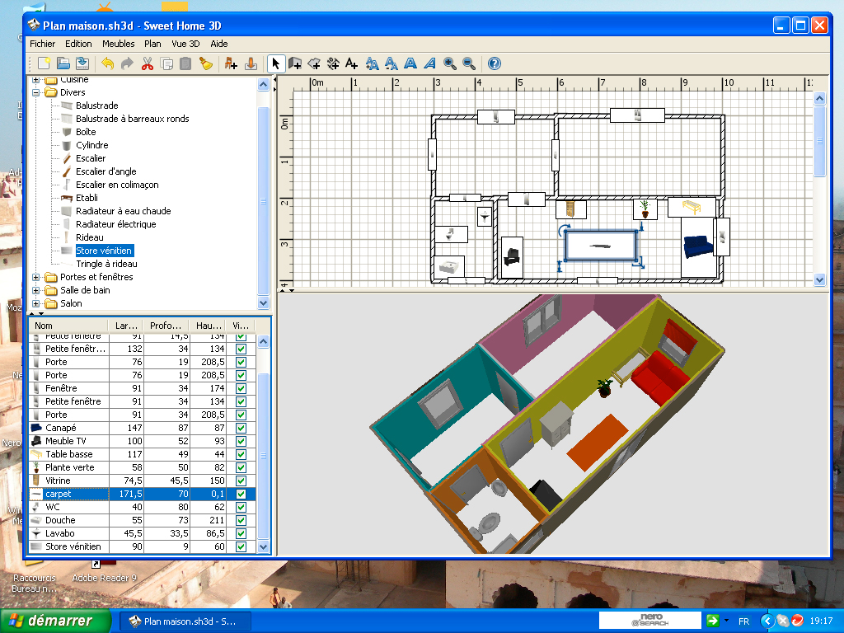Screen dimensions: 844x633
Task: Open the Plan menu
Action: click(x=152, y=44)
